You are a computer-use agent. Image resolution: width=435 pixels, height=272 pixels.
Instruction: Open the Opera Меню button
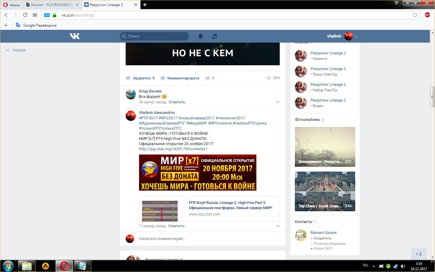(x=11, y=5)
